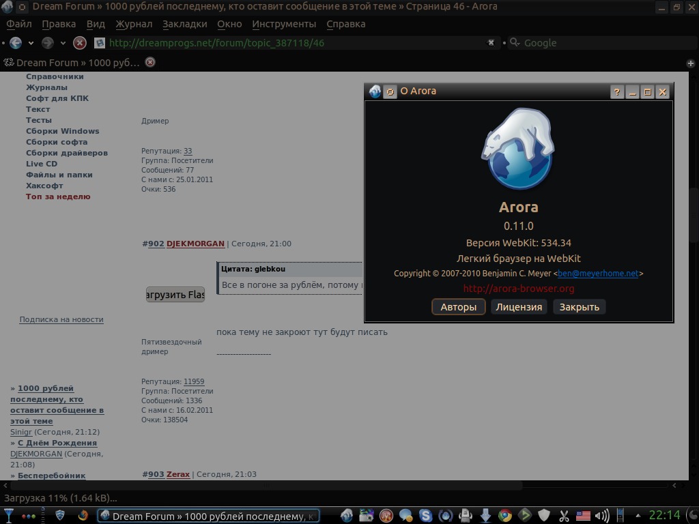Click the volume speaker tray icon
Screen dimensions: 699x524
602,516
